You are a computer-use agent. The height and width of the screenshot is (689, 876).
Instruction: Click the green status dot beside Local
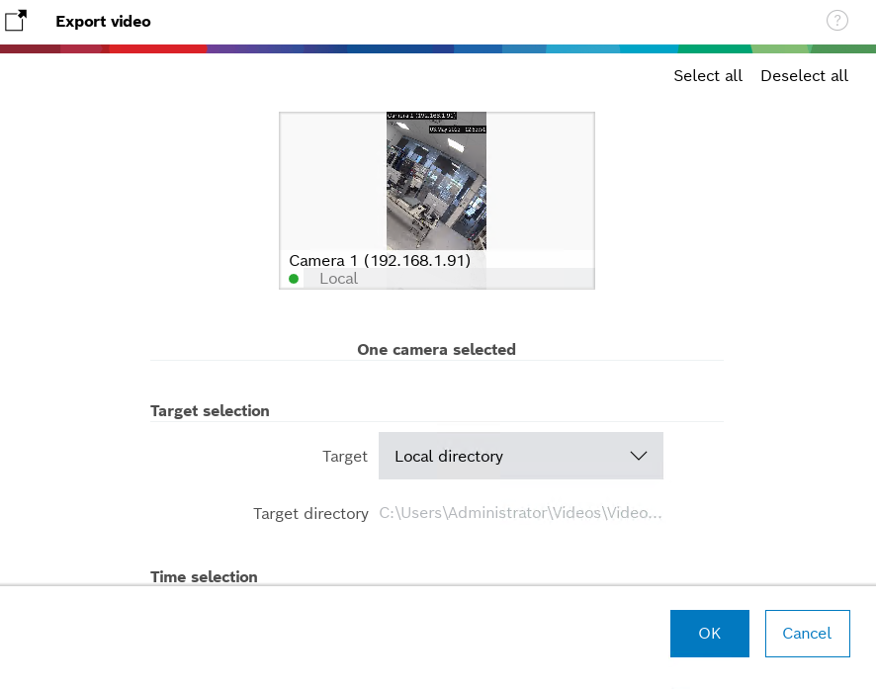click(294, 279)
